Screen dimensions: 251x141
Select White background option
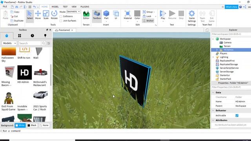point(20,125)
